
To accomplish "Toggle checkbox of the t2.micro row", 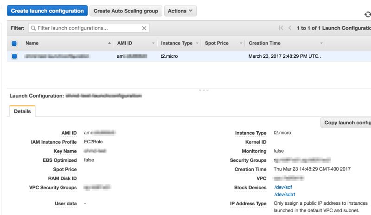I will (x=14, y=56).
